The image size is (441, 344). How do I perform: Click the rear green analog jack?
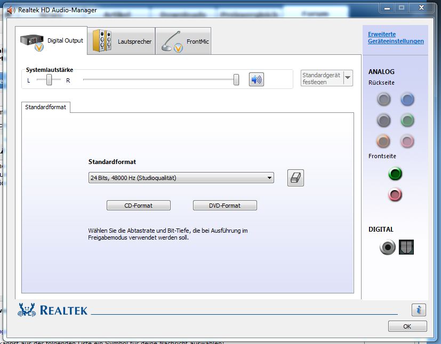click(407, 120)
